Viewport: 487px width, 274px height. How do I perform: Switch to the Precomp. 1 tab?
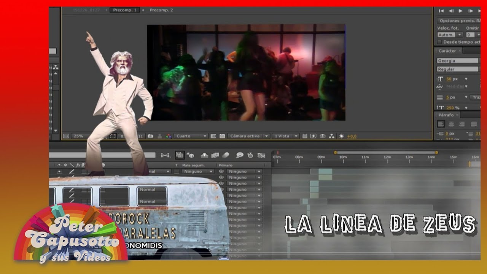tap(124, 10)
